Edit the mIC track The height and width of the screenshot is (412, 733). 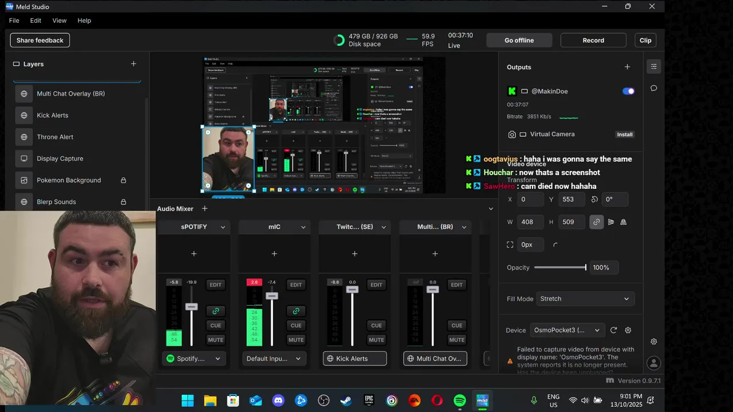295,284
